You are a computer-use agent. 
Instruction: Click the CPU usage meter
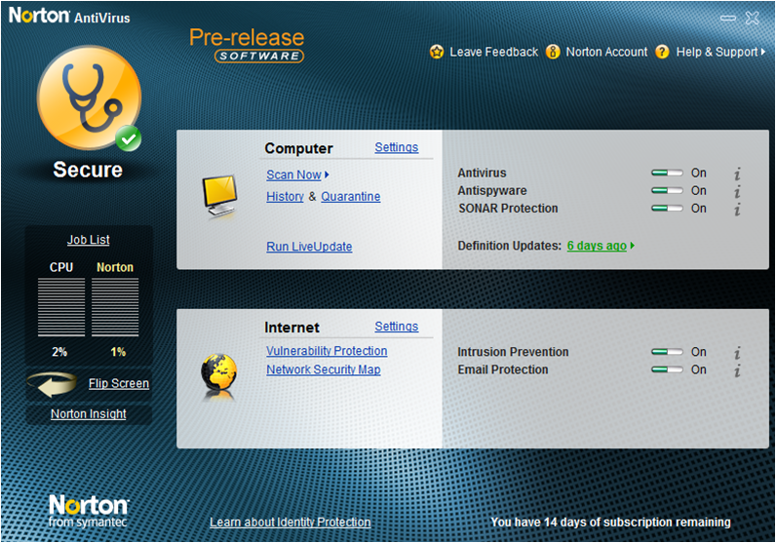(61, 307)
